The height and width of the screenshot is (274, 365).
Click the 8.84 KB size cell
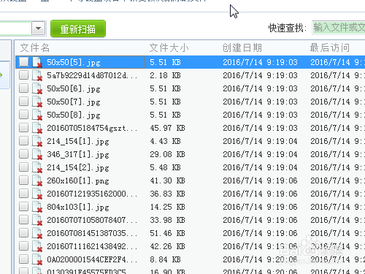(x=165, y=259)
